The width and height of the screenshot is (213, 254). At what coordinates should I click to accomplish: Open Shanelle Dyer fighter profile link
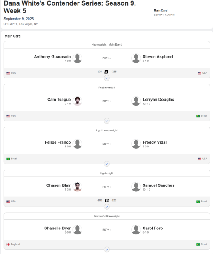[x=58, y=228]
